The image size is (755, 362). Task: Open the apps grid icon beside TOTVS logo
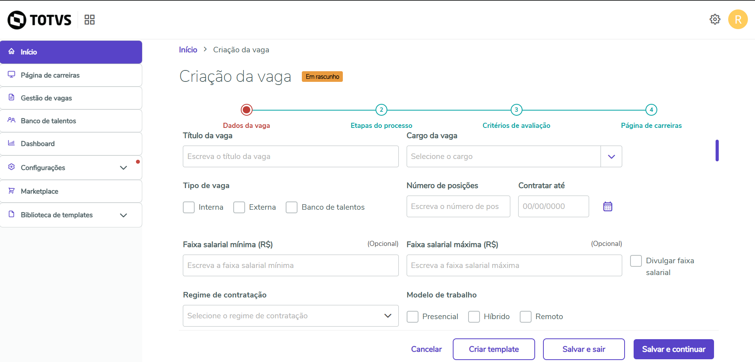tap(89, 20)
